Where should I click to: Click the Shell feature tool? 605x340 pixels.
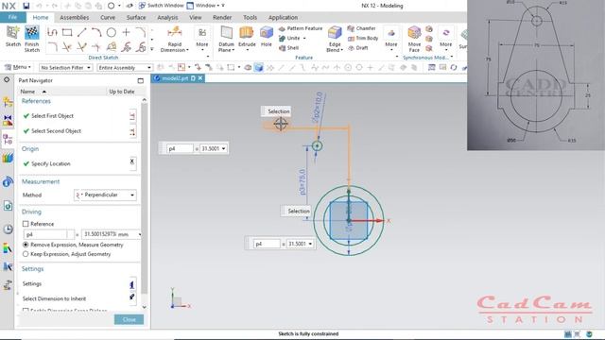[x=289, y=48]
